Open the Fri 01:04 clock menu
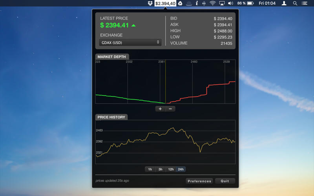The height and width of the screenshot is (196, 314). 267,4
